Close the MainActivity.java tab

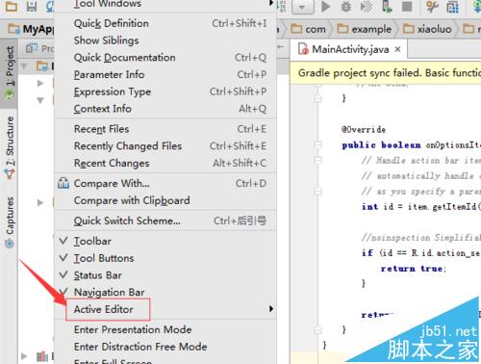[x=397, y=49]
